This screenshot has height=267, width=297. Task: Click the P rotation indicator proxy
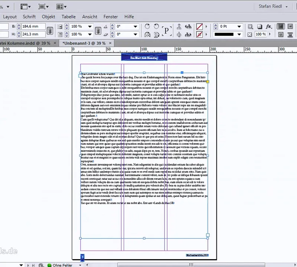tap(166, 31)
